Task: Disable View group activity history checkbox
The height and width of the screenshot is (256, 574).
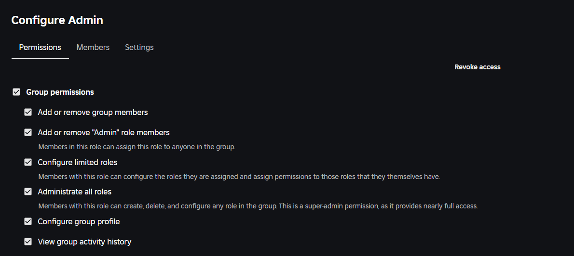Action: [28, 242]
